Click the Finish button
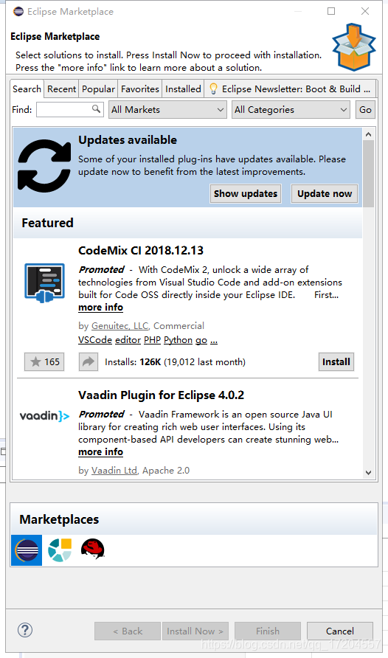This screenshot has height=658, width=388. [x=268, y=631]
